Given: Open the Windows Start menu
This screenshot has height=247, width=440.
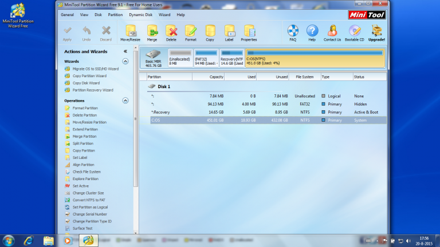Looking at the screenshot, I should [9, 240].
